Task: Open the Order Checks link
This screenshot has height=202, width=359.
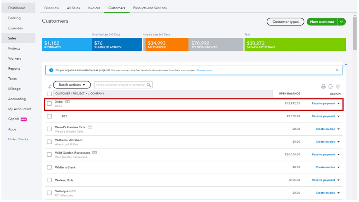Action: point(18,139)
